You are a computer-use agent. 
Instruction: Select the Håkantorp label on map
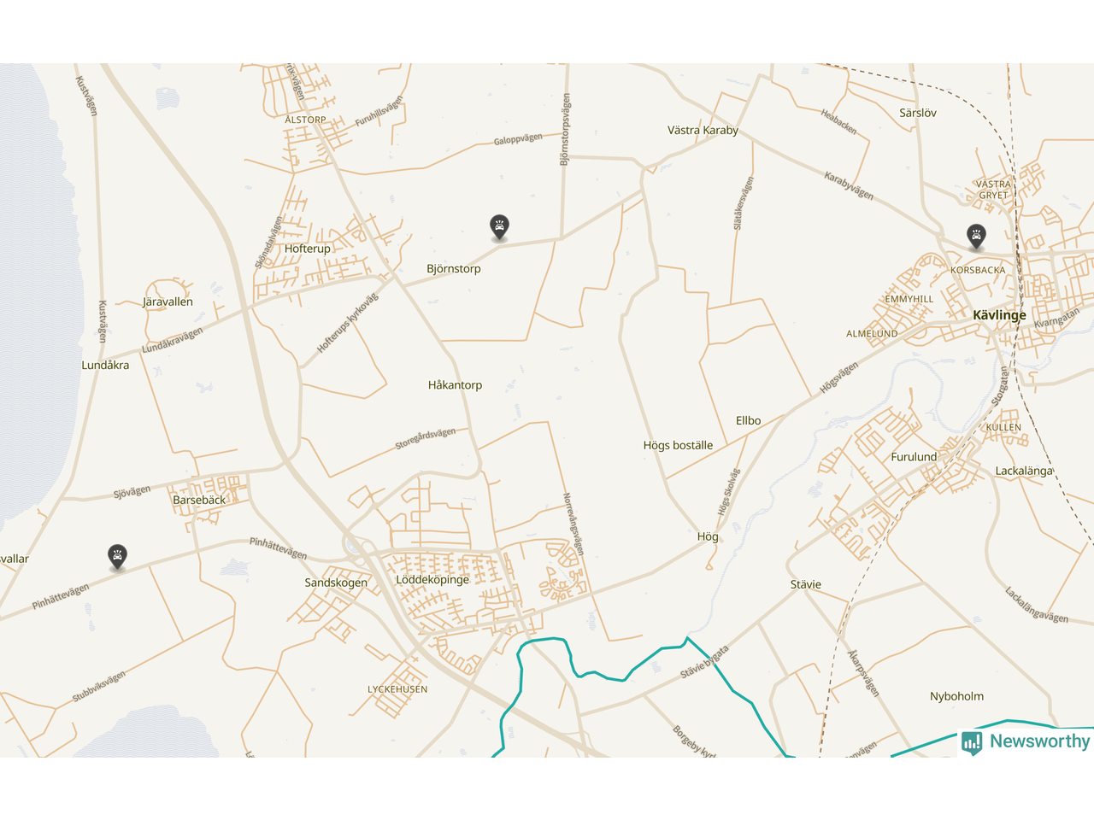[x=455, y=385]
